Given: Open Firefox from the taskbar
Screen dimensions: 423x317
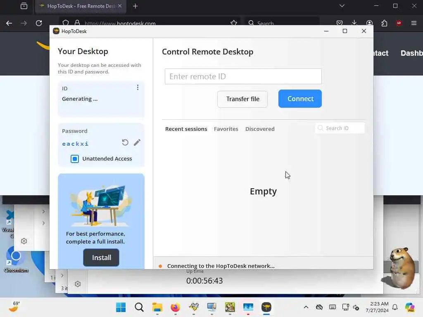Looking at the screenshot, I should (x=175, y=307).
